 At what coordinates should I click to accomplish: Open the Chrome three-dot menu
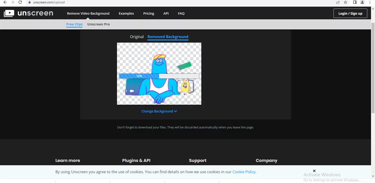(x=370, y=2)
